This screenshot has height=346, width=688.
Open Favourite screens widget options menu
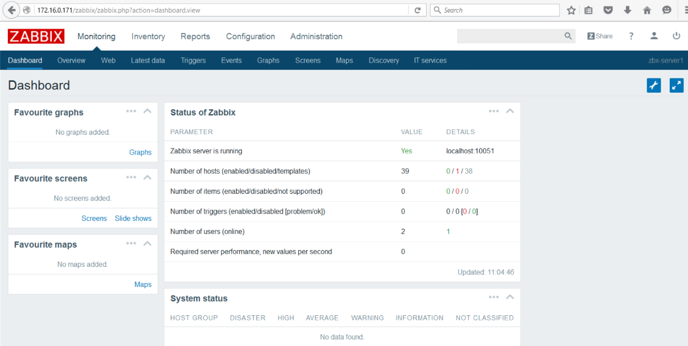click(131, 177)
